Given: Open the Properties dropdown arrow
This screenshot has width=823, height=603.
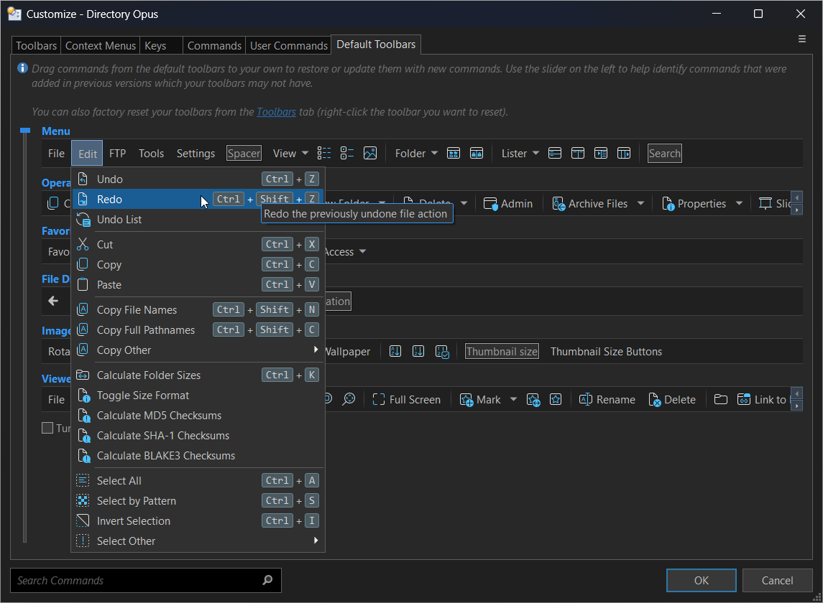Looking at the screenshot, I should [x=739, y=203].
